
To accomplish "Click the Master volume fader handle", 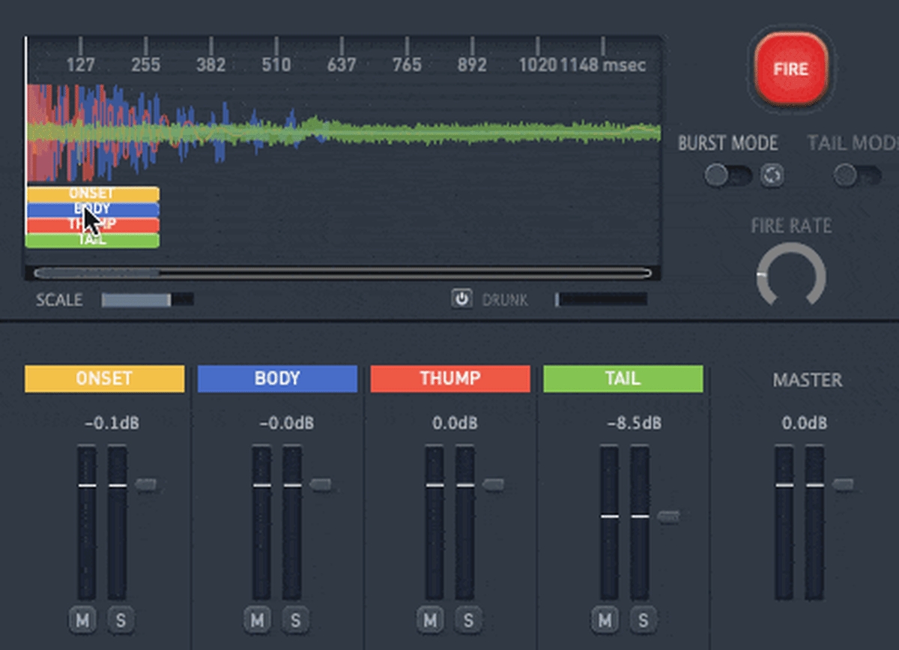I will (843, 485).
